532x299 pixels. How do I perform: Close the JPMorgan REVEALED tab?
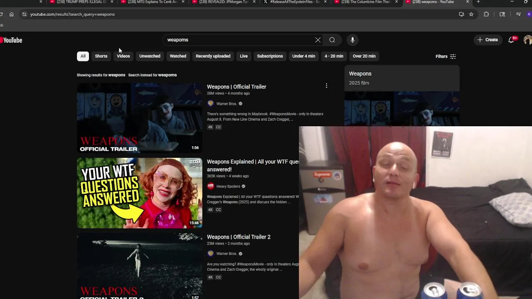254,2
